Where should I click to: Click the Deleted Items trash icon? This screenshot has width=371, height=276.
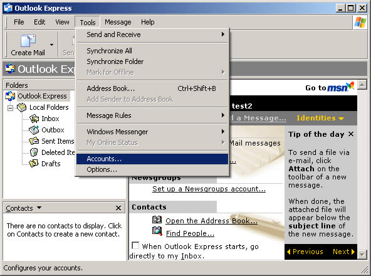click(x=34, y=152)
